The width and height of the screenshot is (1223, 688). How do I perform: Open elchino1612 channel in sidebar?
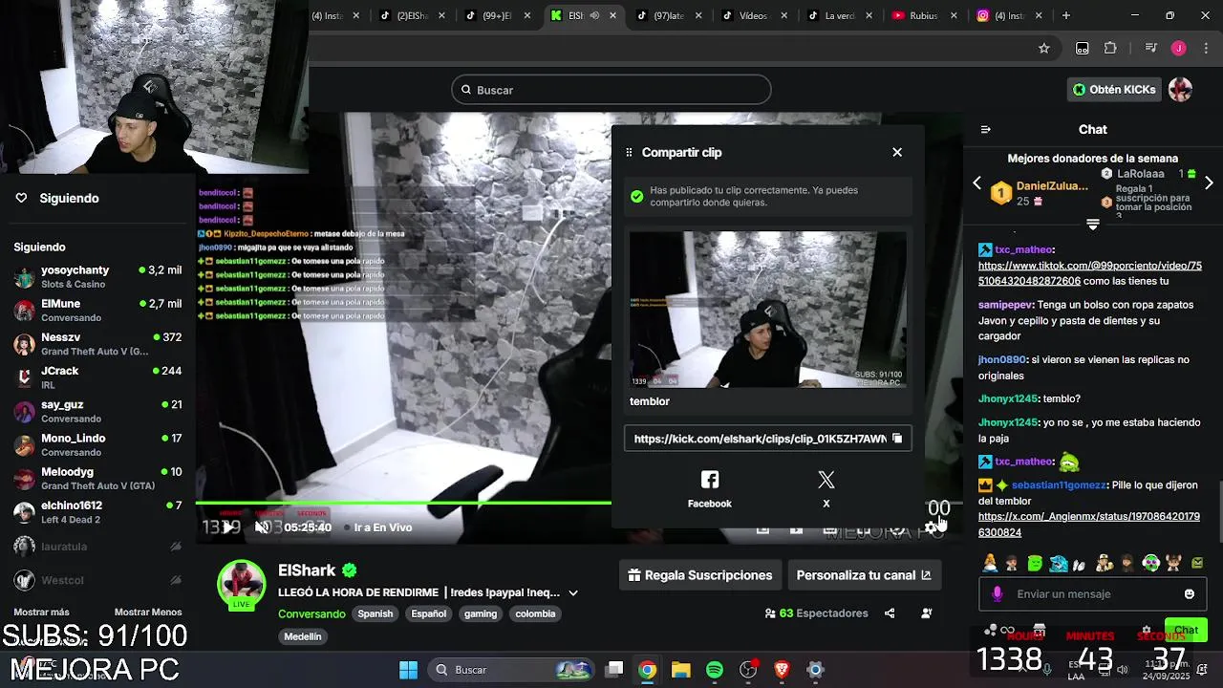click(x=97, y=512)
